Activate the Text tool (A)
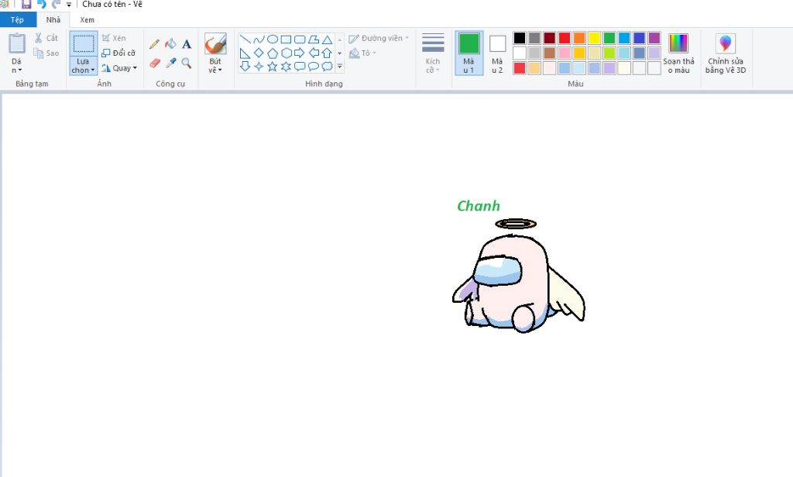The width and height of the screenshot is (793, 477). [187, 44]
